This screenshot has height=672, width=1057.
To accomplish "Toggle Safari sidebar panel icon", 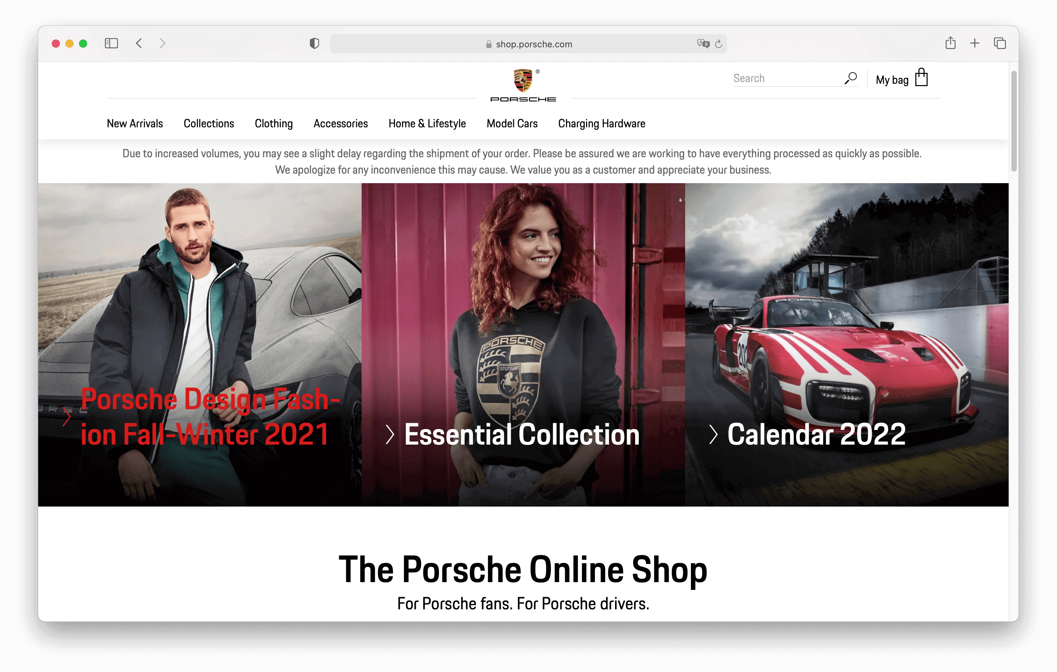I will click(111, 44).
